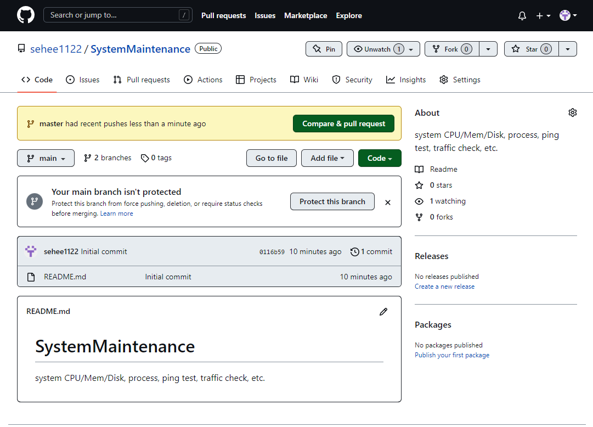593x427 pixels.
Task: Dismiss the branch protection notice
Action: click(388, 203)
